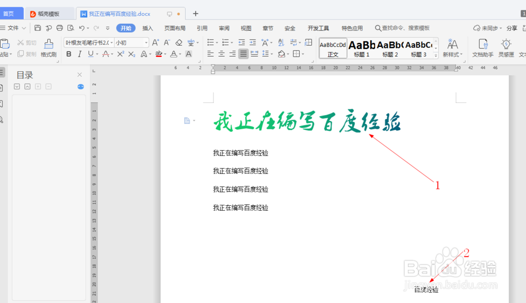Click the page options icon beside title
Viewport: 526px width, 303px height.
(187, 121)
